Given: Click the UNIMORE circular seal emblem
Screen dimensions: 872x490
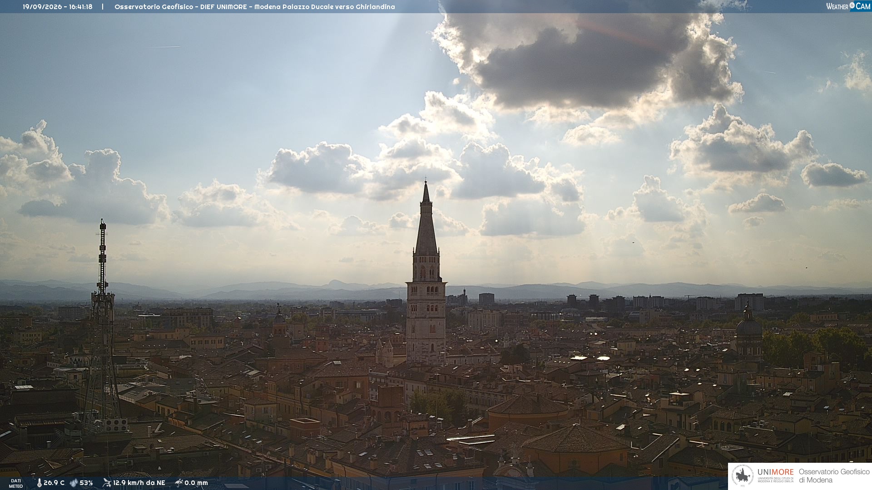Looking at the screenshot, I should [x=743, y=476].
